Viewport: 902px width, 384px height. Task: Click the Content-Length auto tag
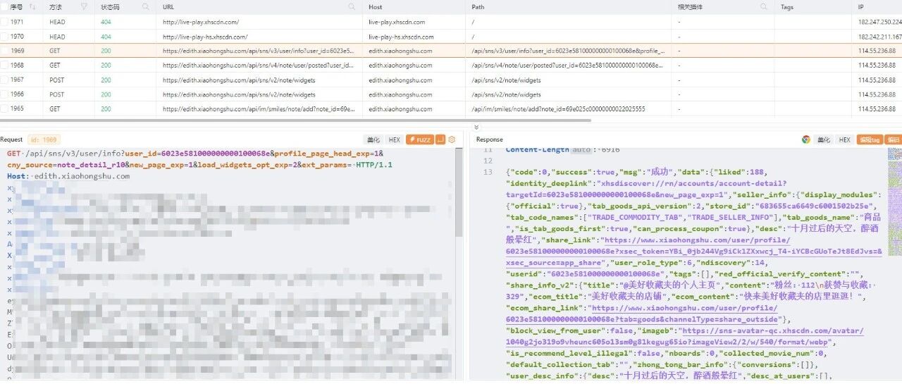581,149
